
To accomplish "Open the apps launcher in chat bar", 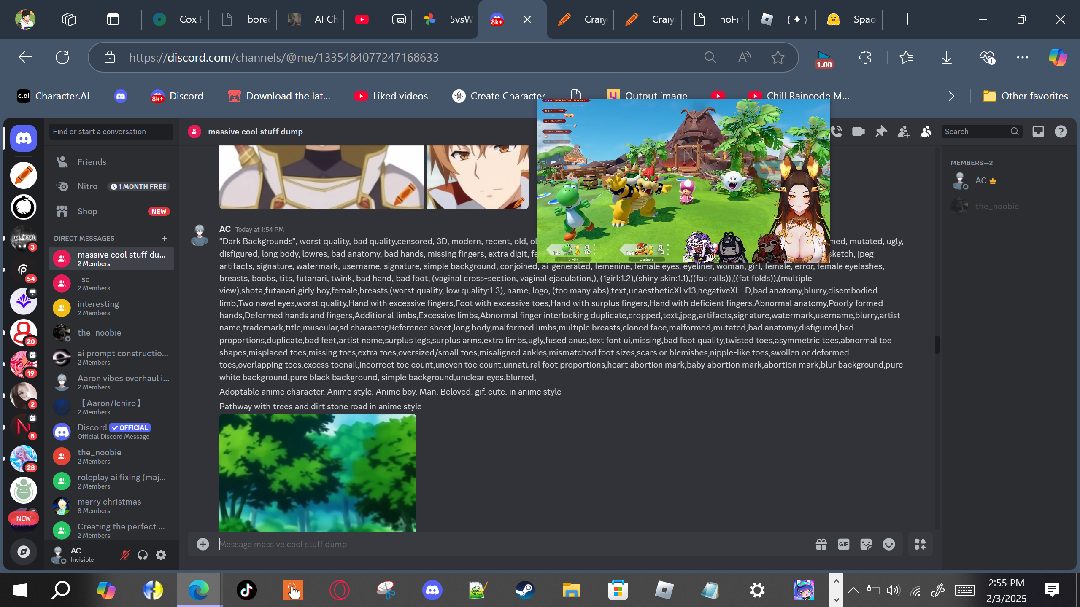I will 920,544.
